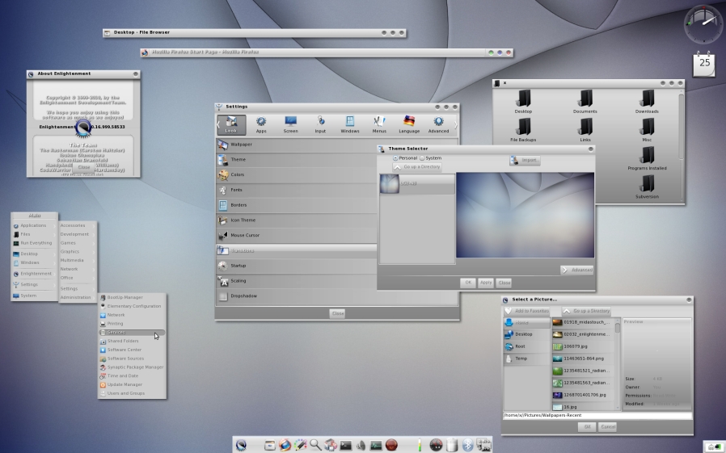Select Desktop location in Select a Picture sidebar
Screen dimensions: 726x453
[x=527, y=334]
